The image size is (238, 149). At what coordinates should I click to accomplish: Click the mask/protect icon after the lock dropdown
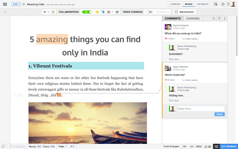pos(117,12)
